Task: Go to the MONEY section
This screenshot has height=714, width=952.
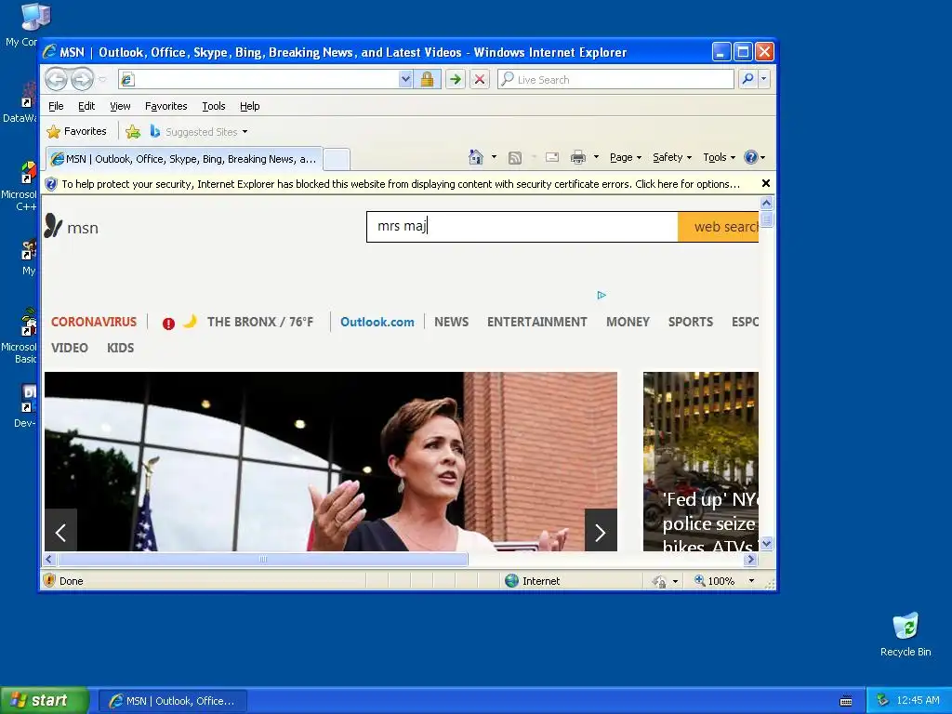Action: (628, 322)
